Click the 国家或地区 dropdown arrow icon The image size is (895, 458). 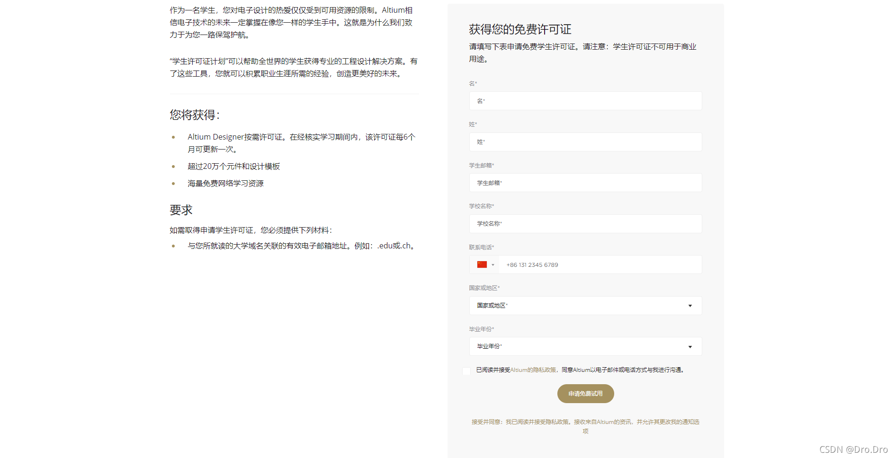tap(690, 306)
